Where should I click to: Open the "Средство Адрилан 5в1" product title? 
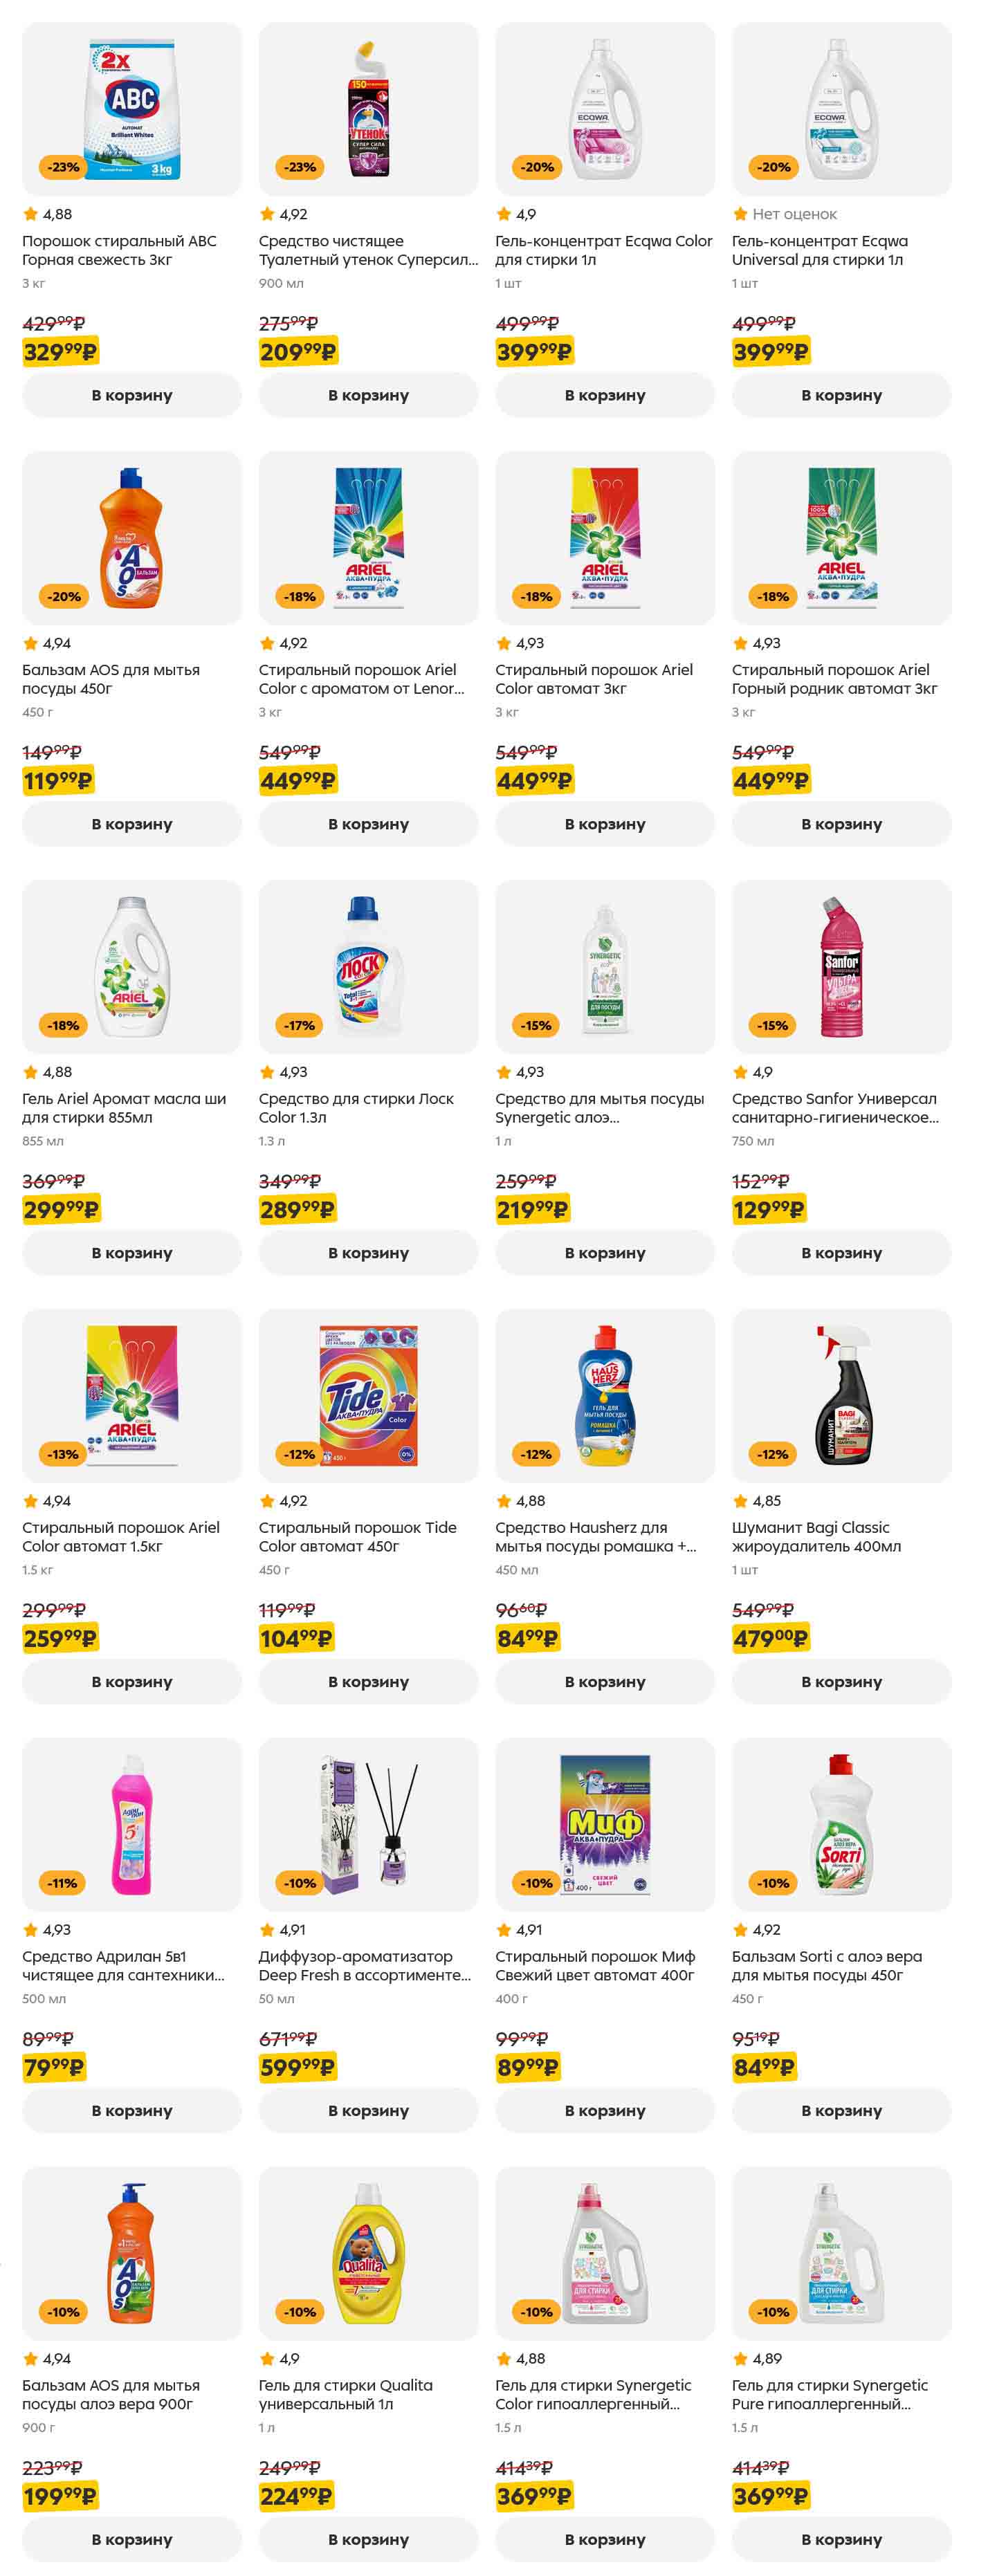click(123, 1966)
